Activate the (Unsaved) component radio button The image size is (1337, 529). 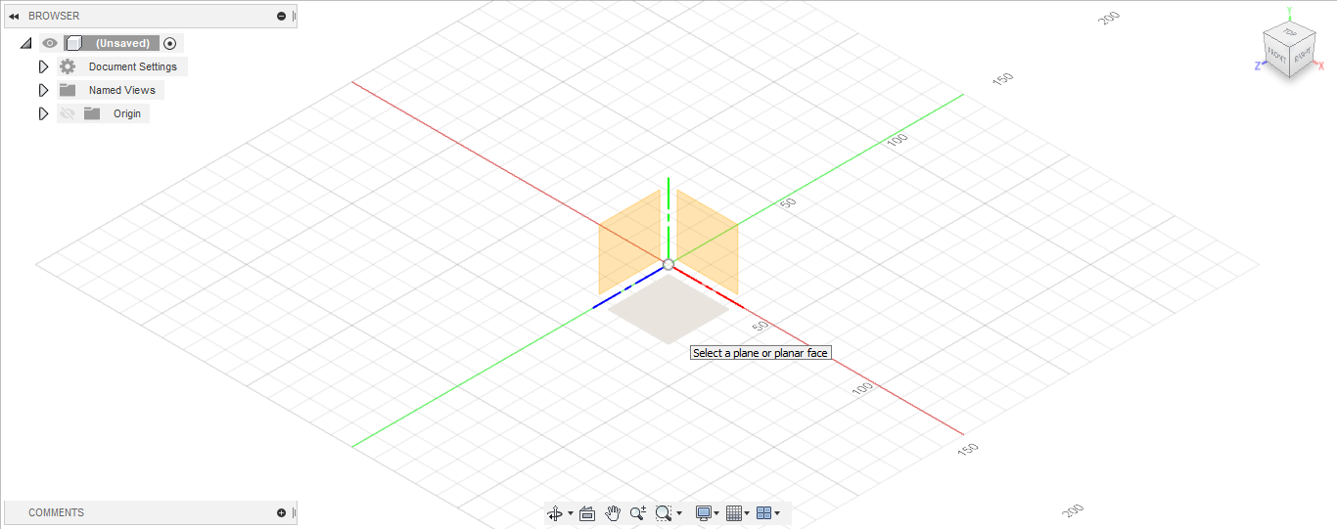pyautogui.click(x=170, y=43)
